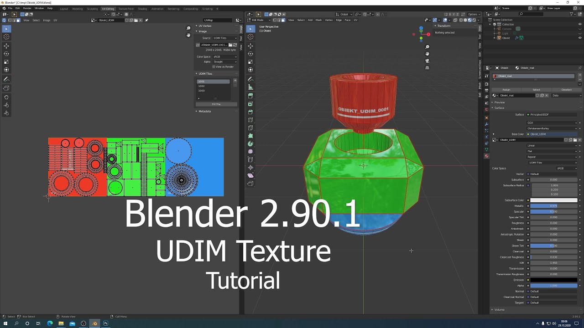Pick the Cursor tool in UV editor toolbar
The width and height of the screenshot is (584, 328).
pyautogui.click(x=6, y=37)
